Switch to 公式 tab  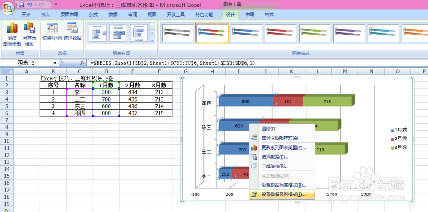point(93,15)
